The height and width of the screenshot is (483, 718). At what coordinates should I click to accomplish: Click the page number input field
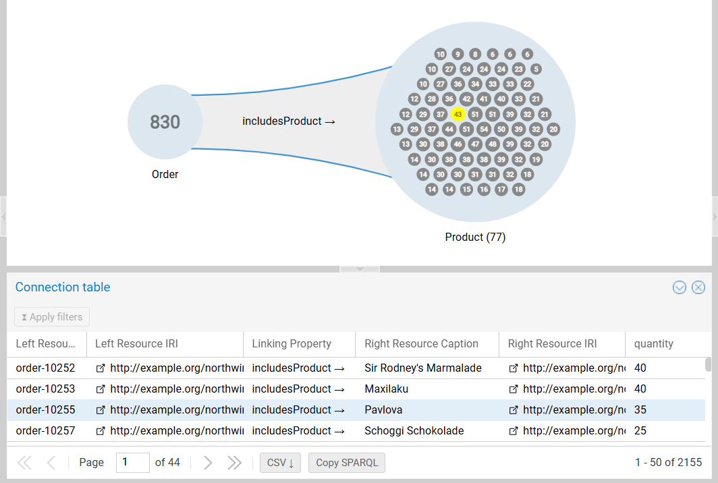(132, 462)
